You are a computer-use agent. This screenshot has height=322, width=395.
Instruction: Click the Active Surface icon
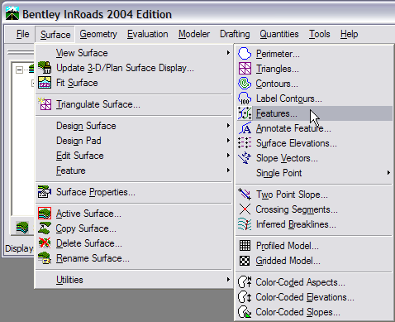click(45, 214)
